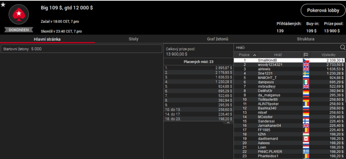
Task: Select player Aalexxs
Action: (x=289, y=143)
